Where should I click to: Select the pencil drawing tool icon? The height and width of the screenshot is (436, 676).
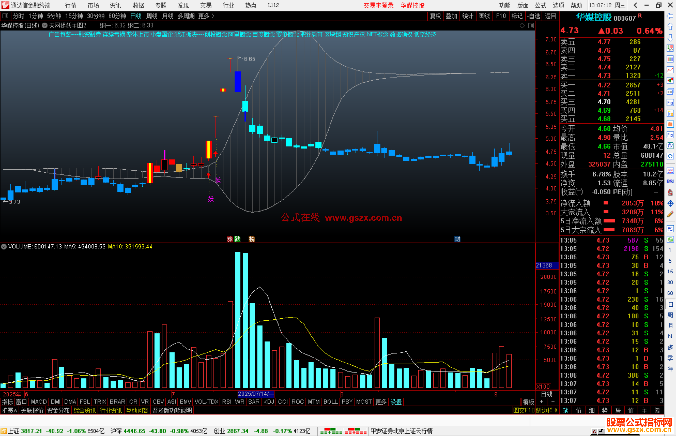[670, 214]
